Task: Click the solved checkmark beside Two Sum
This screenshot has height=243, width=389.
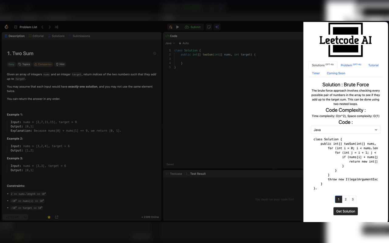Action: [x=155, y=53]
